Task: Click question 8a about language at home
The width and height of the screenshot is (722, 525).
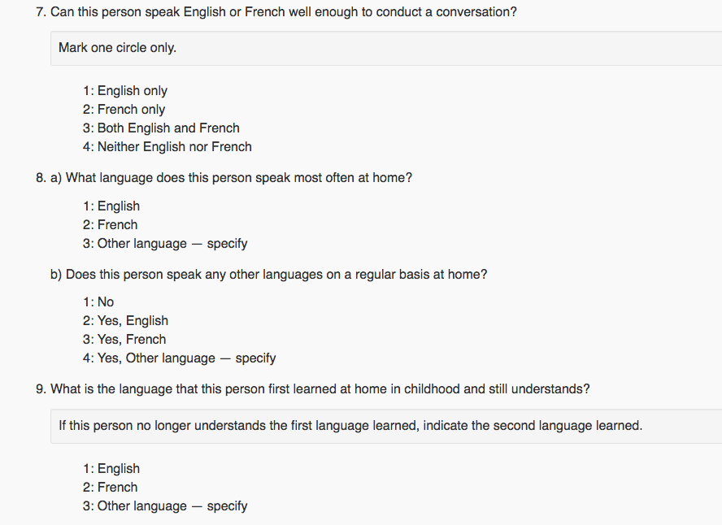Action: tap(224, 178)
